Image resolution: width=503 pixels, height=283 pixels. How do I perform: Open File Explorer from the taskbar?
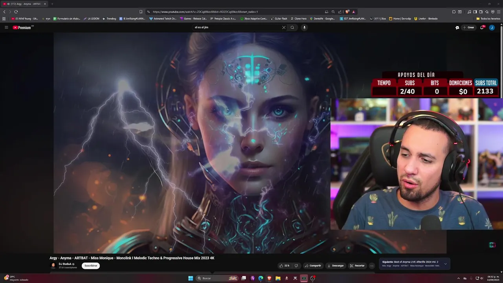278,278
